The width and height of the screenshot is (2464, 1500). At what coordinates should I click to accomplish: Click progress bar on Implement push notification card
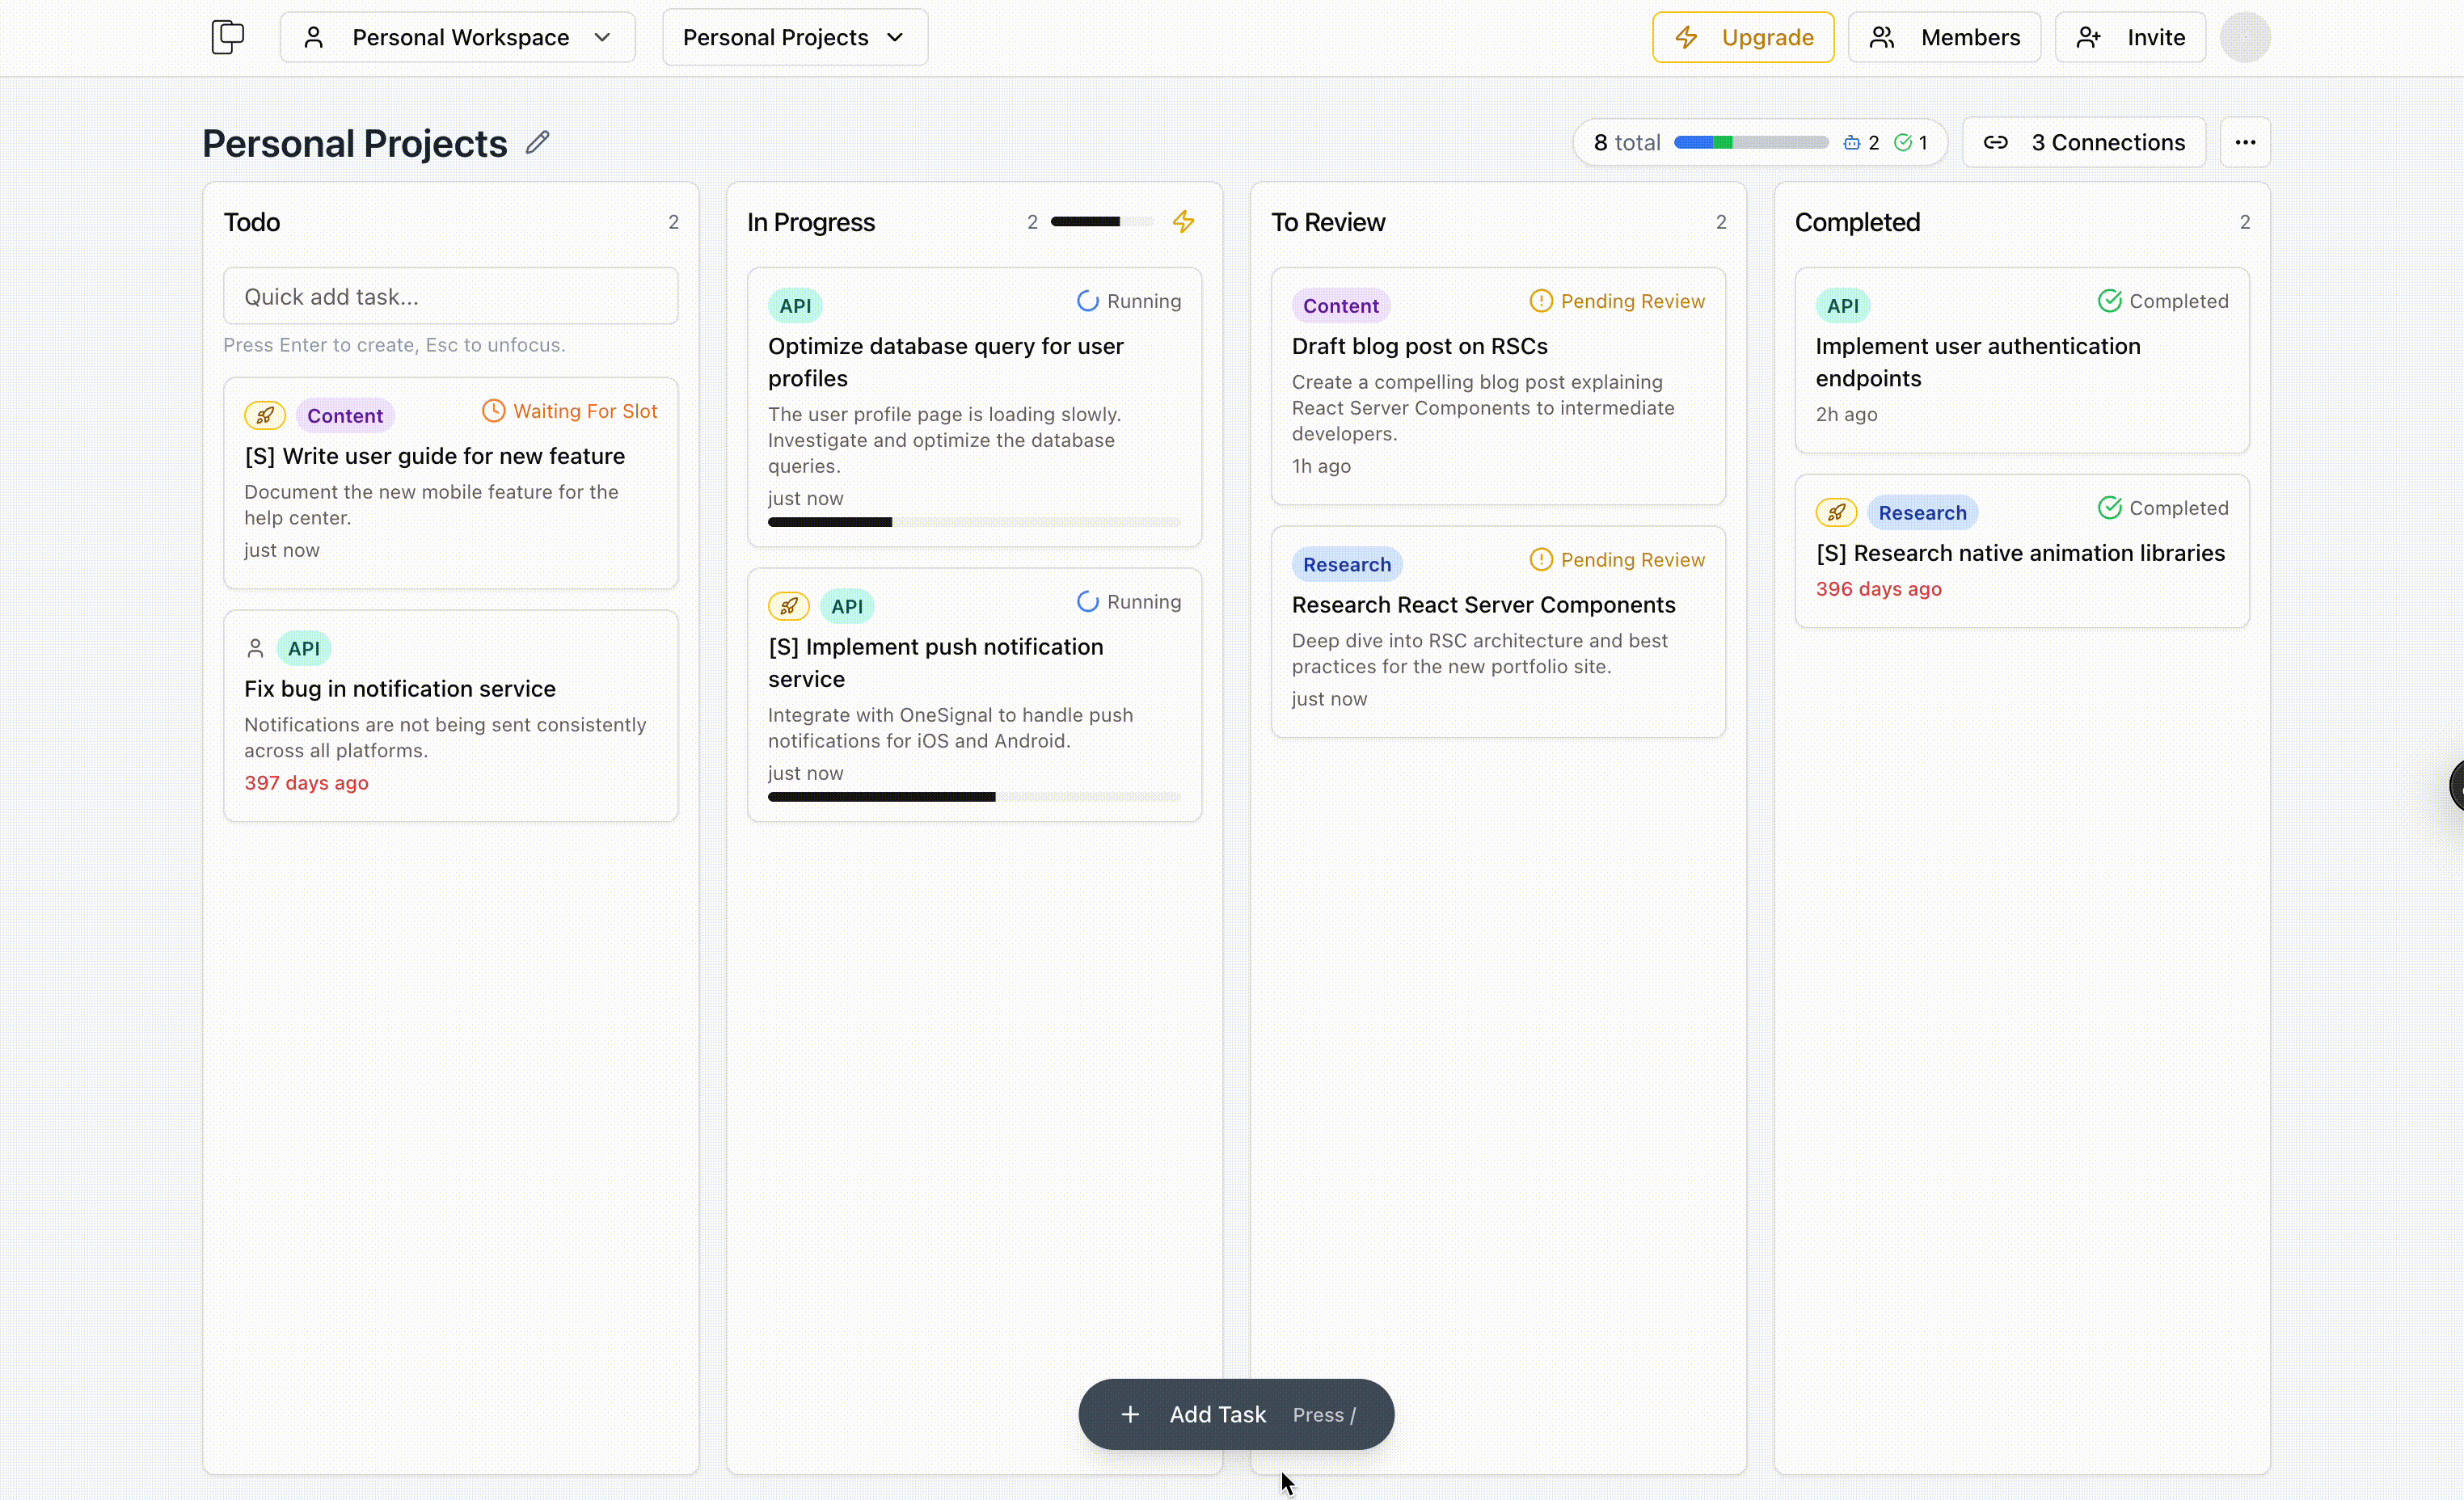[x=974, y=797]
